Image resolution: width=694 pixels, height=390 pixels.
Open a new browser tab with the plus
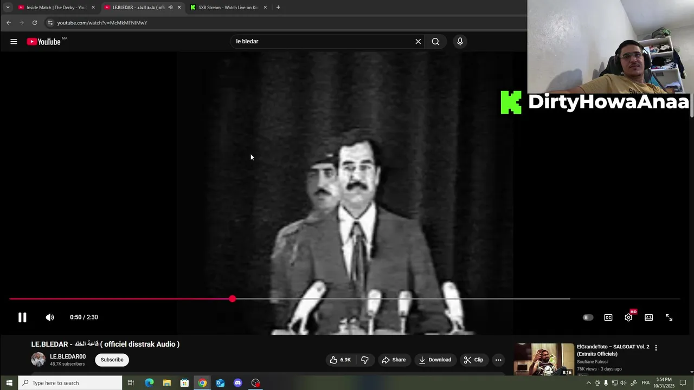(x=278, y=8)
